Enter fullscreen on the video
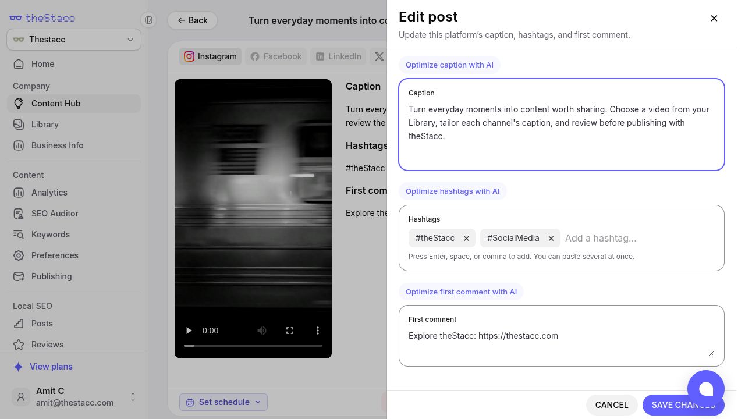This screenshot has height=419, width=745. [x=290, y=331]
